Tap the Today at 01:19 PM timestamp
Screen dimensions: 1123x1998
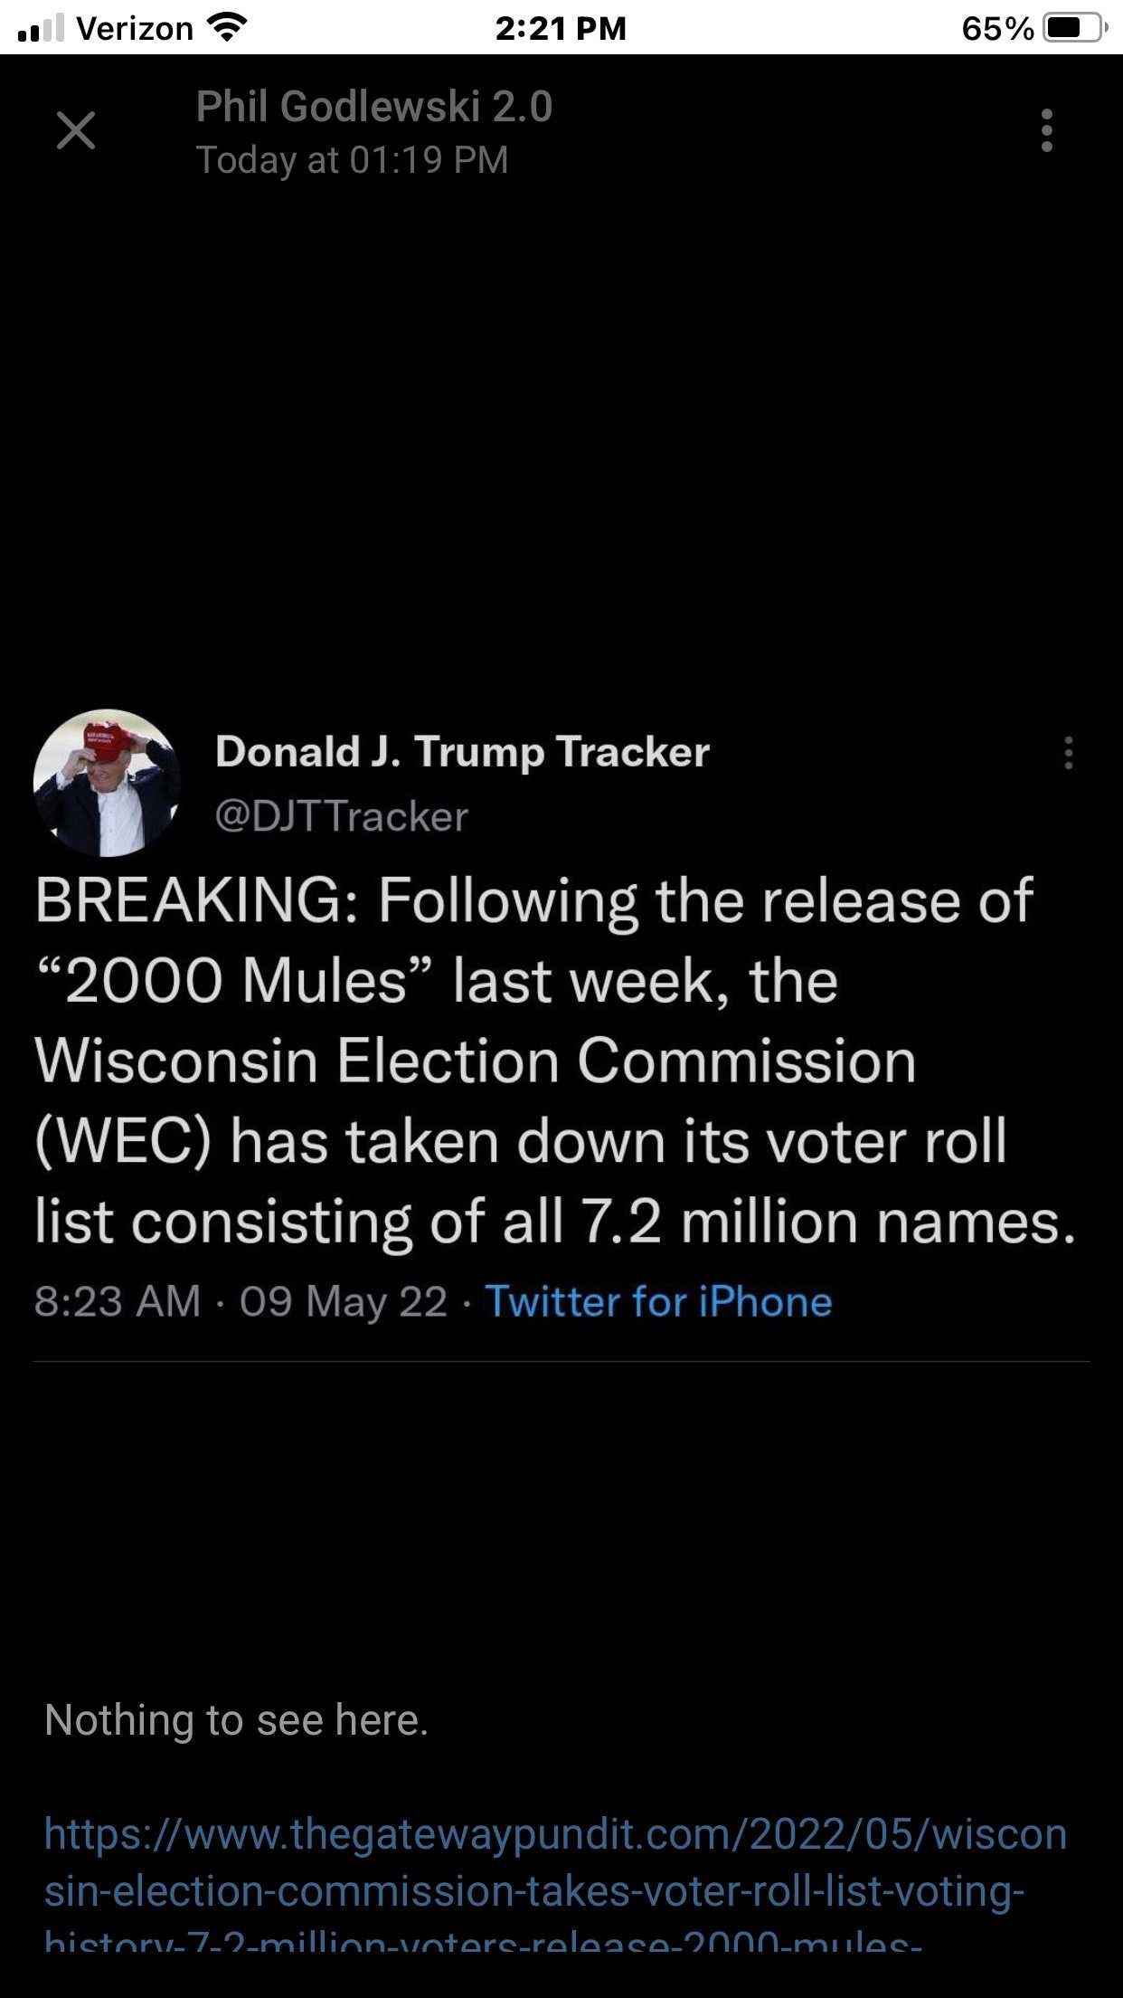(353, 160)
